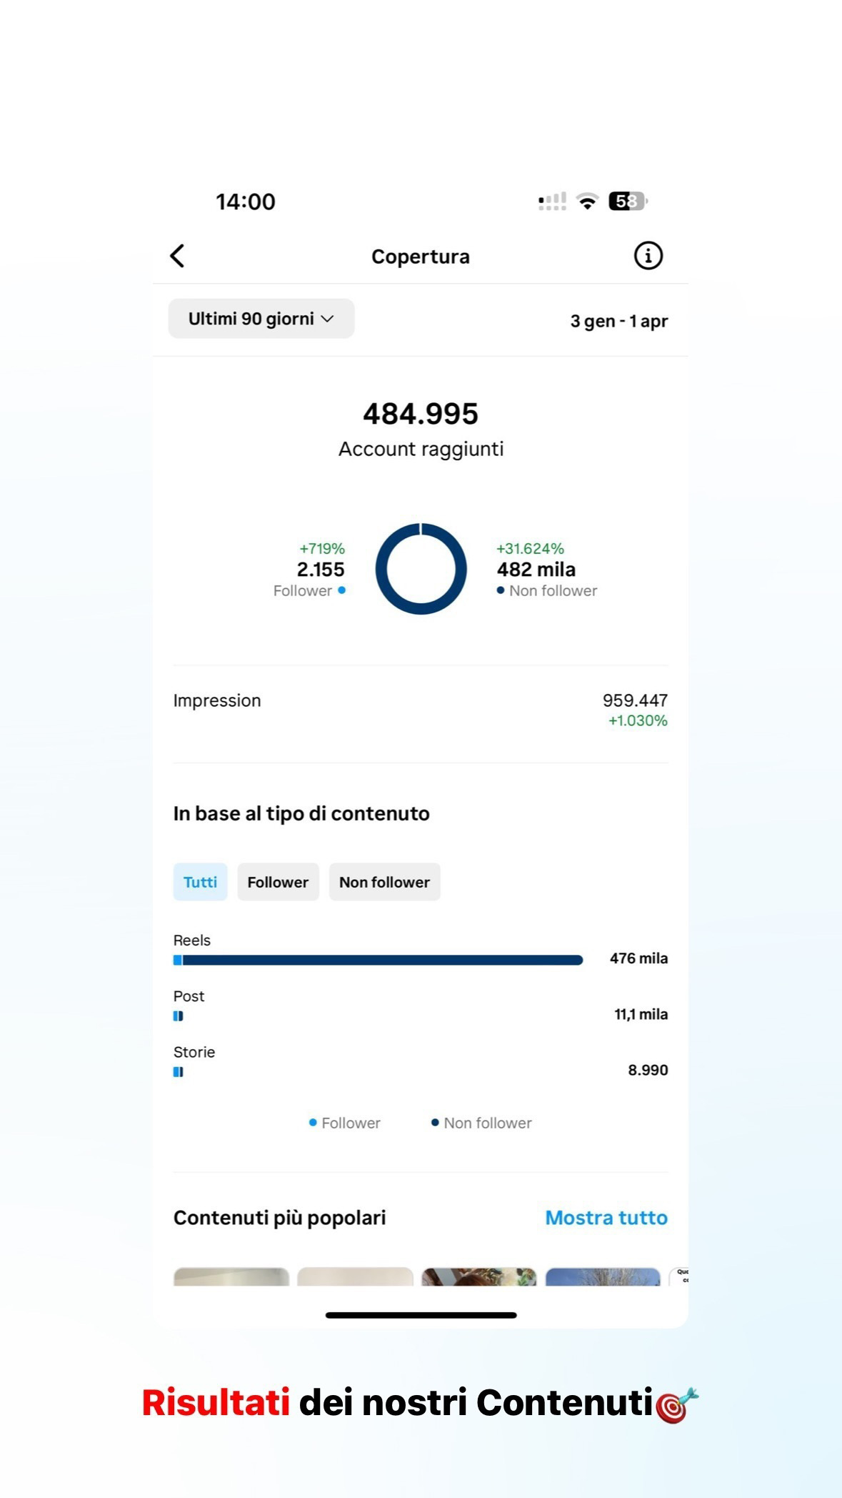
Task: Click the +719% follower change
Action: point(322,548)
